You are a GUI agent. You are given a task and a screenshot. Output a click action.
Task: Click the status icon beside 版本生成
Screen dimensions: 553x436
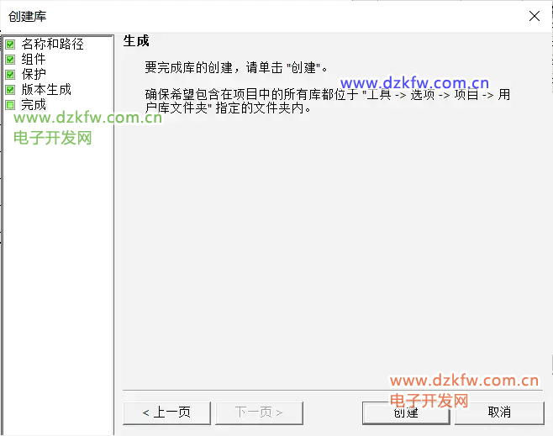(10, 90)
